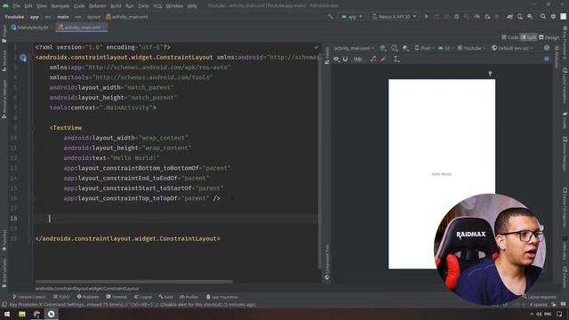Click the Infer Constraints magic wand icon
569x320 pixels.
(383, 59)
